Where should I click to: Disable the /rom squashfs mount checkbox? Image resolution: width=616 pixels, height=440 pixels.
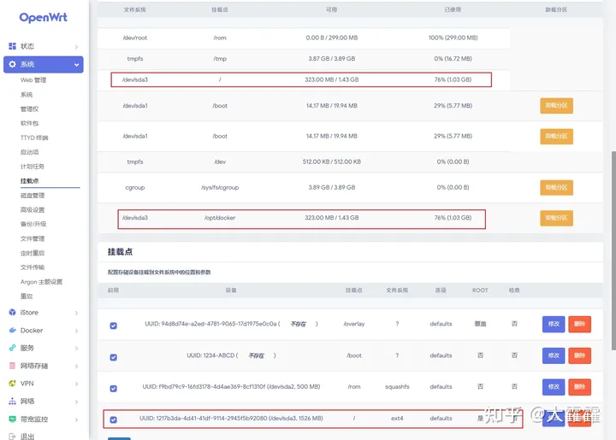[x=114, y=387]
